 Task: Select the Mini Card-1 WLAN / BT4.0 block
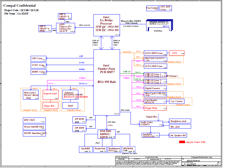(x=31, y=95)
